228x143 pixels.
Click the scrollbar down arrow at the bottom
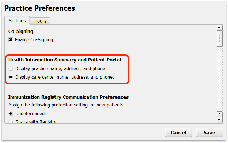(220, 120)
